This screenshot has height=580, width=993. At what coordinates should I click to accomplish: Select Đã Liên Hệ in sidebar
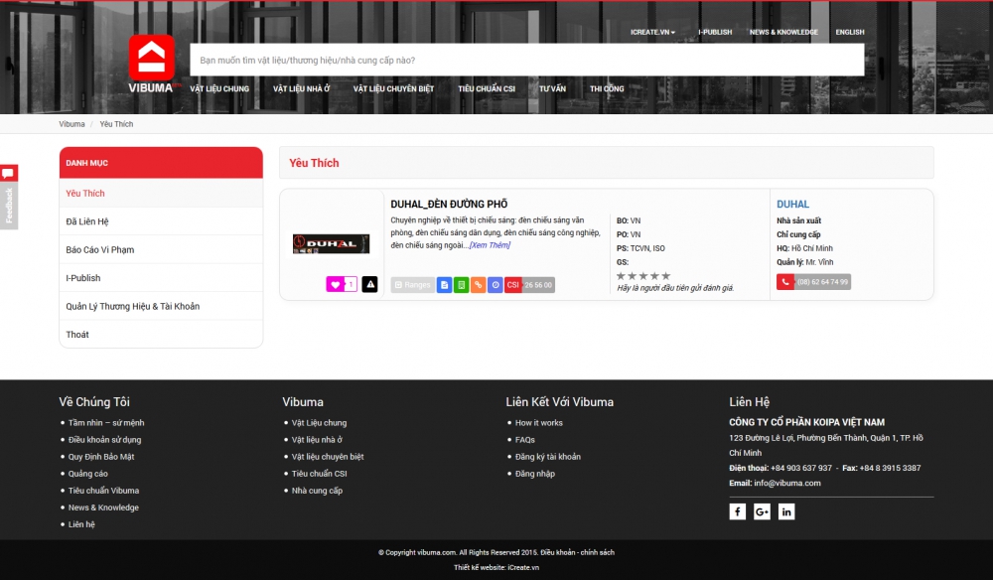click(161, 221)
